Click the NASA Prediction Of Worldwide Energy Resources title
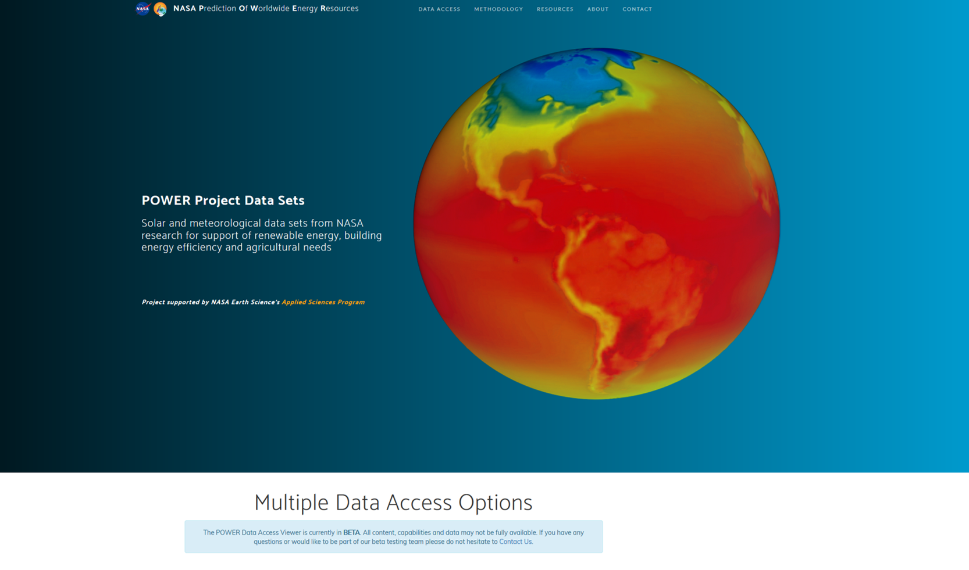The image size is (969, 570). click(x=266, y=9)
